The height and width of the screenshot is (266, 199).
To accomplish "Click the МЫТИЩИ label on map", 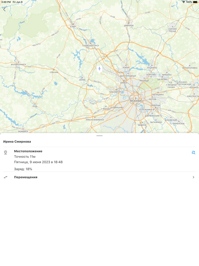I will [144, 81].
